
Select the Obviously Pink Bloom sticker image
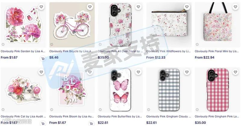tap(72, 90)
